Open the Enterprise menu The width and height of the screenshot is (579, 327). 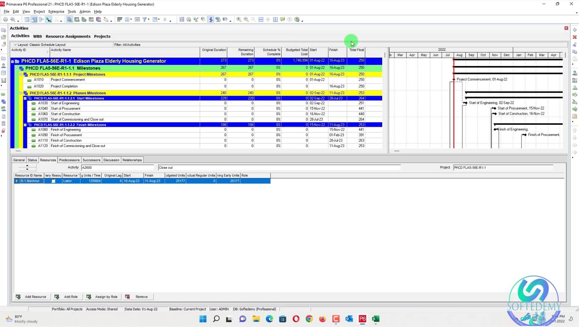(56, 11)
